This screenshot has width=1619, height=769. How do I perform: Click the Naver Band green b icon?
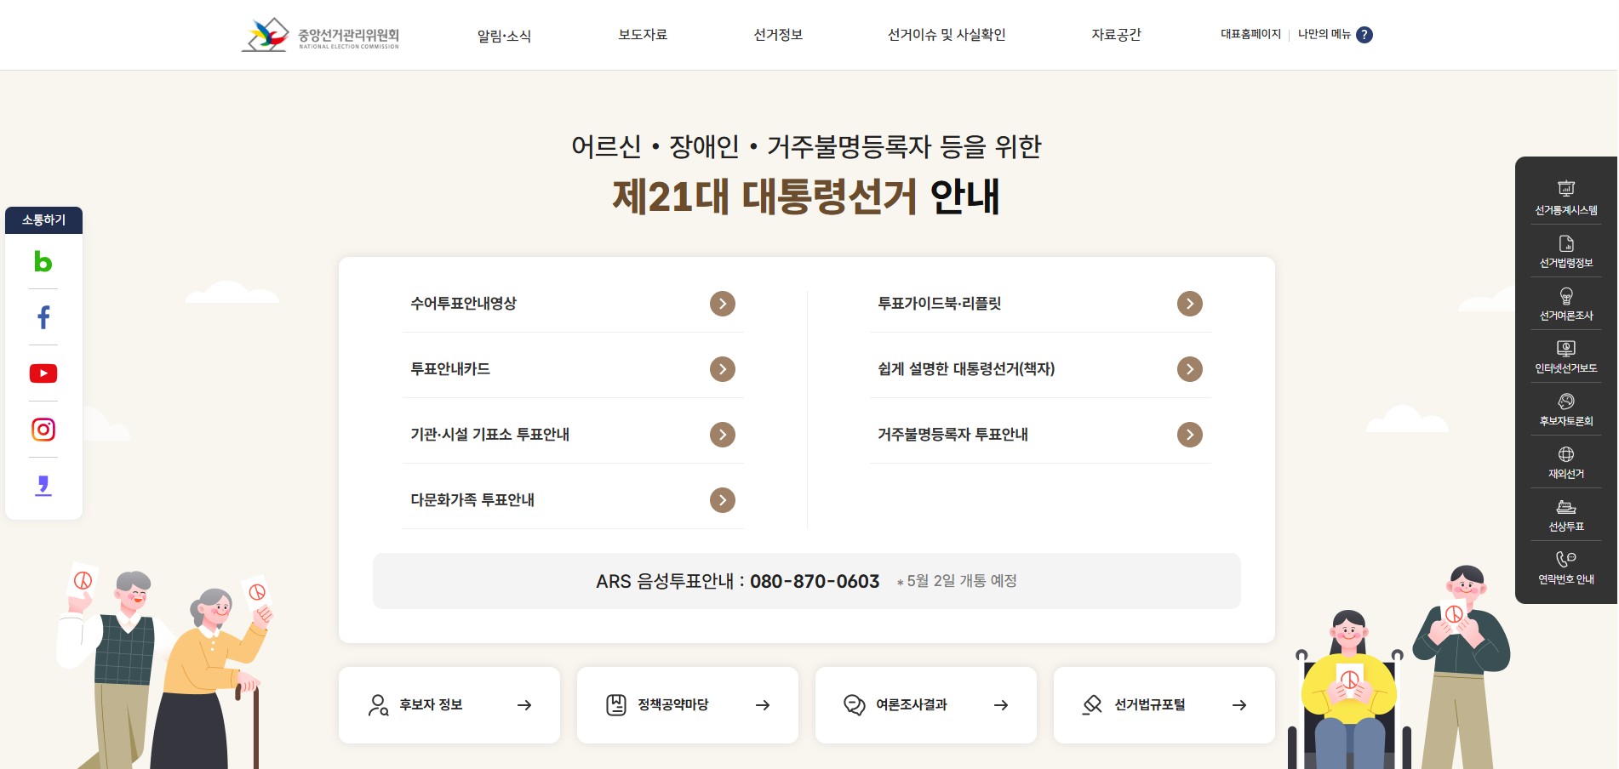(43, 261)
